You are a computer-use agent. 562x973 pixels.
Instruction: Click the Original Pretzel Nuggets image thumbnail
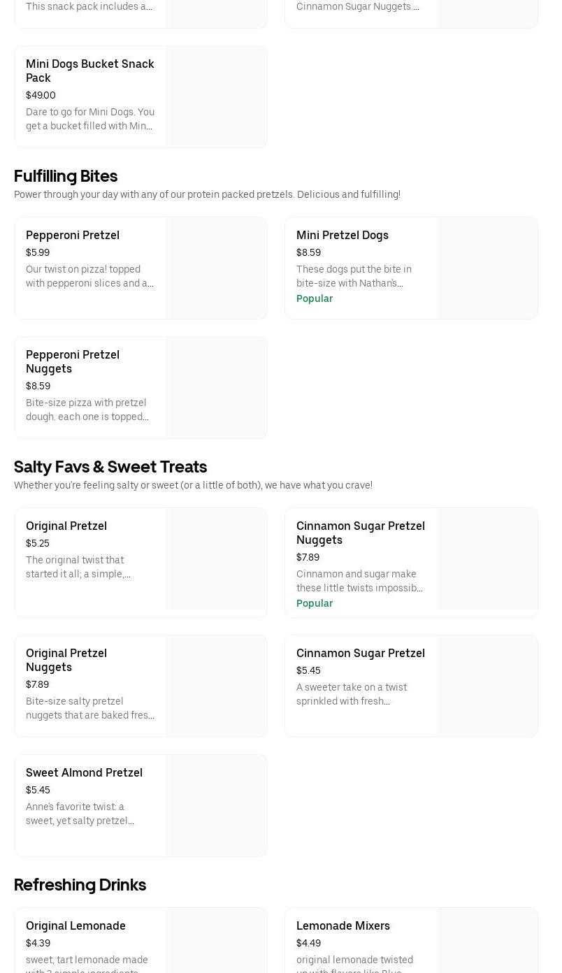tap(217, 686)
